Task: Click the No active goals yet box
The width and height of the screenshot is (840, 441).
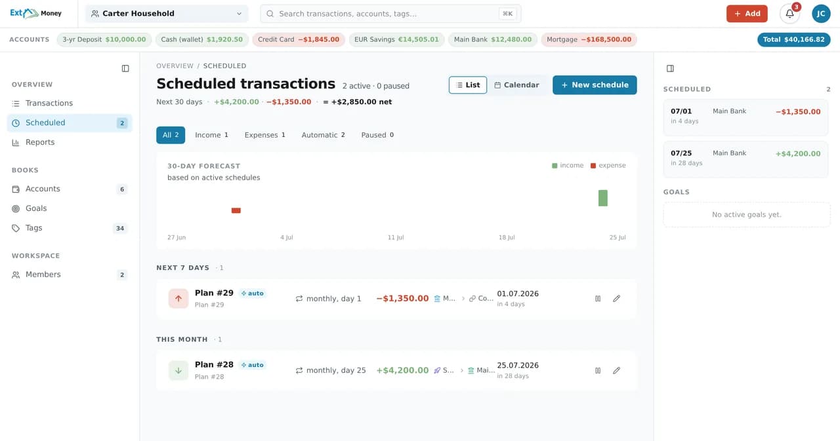Action: point(747,215)
